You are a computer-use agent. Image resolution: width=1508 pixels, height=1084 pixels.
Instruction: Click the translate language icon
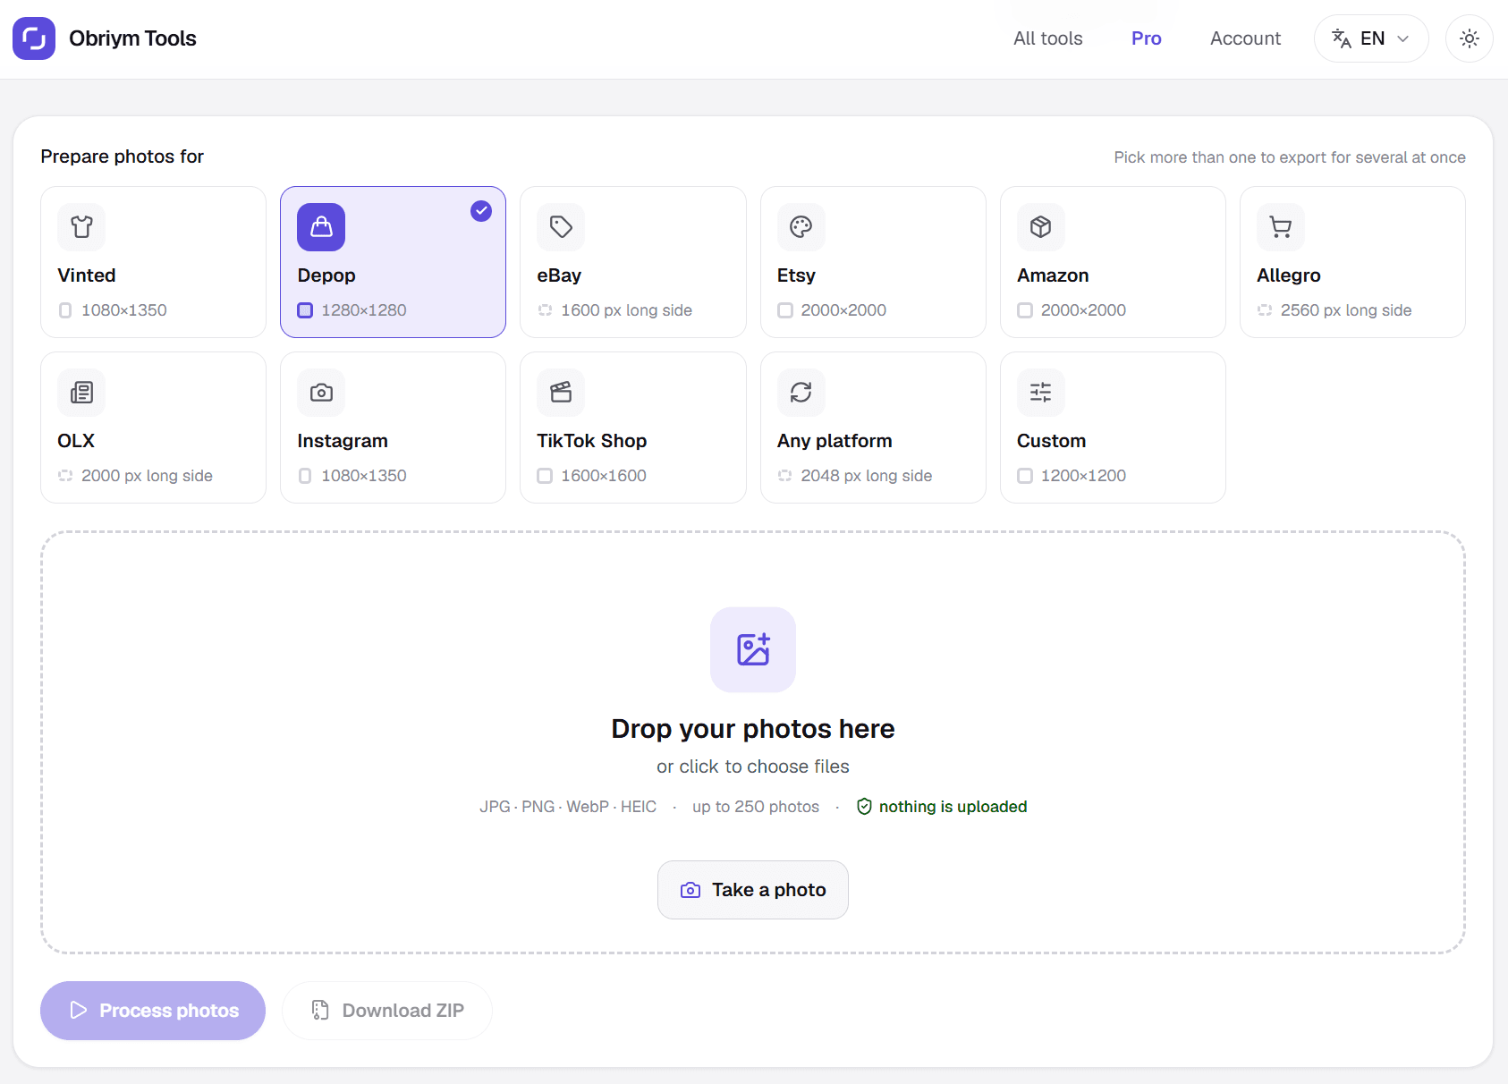[1342, 38]
